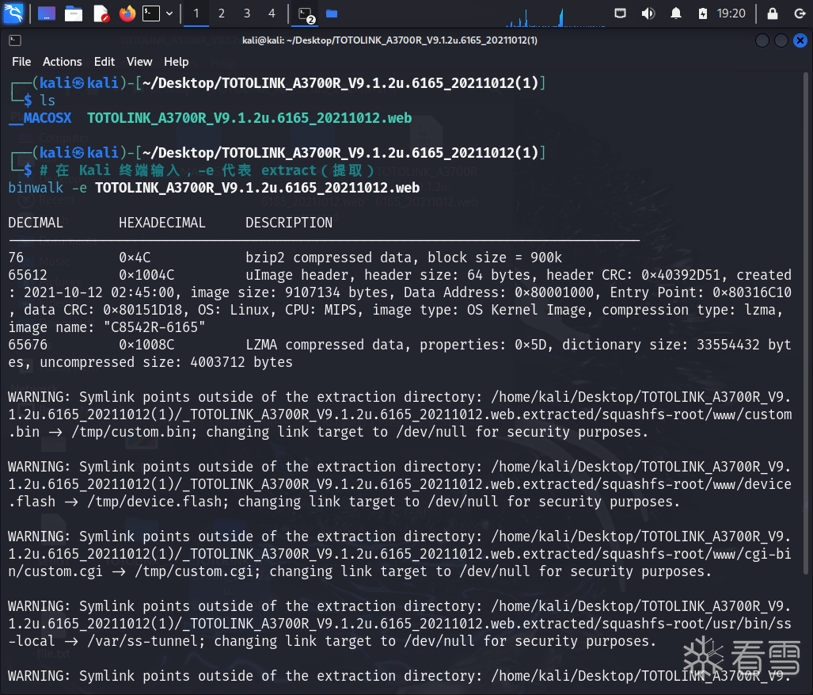Click the 0x1008C hexadecimal value
Screen dimensions: 813x695
(146, 345)
